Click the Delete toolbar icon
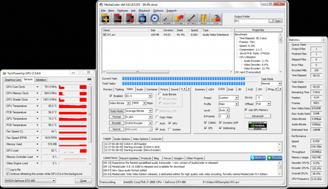The image size is (328, 189). (x=118, y=19)
